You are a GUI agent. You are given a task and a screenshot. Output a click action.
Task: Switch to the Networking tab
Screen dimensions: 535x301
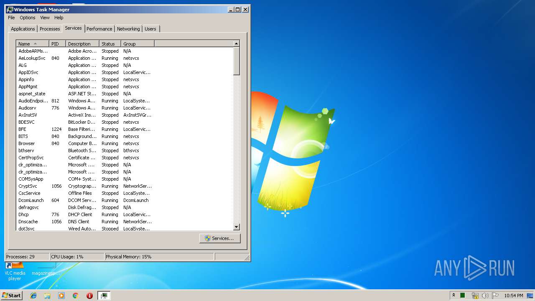[x=128, y=29]
